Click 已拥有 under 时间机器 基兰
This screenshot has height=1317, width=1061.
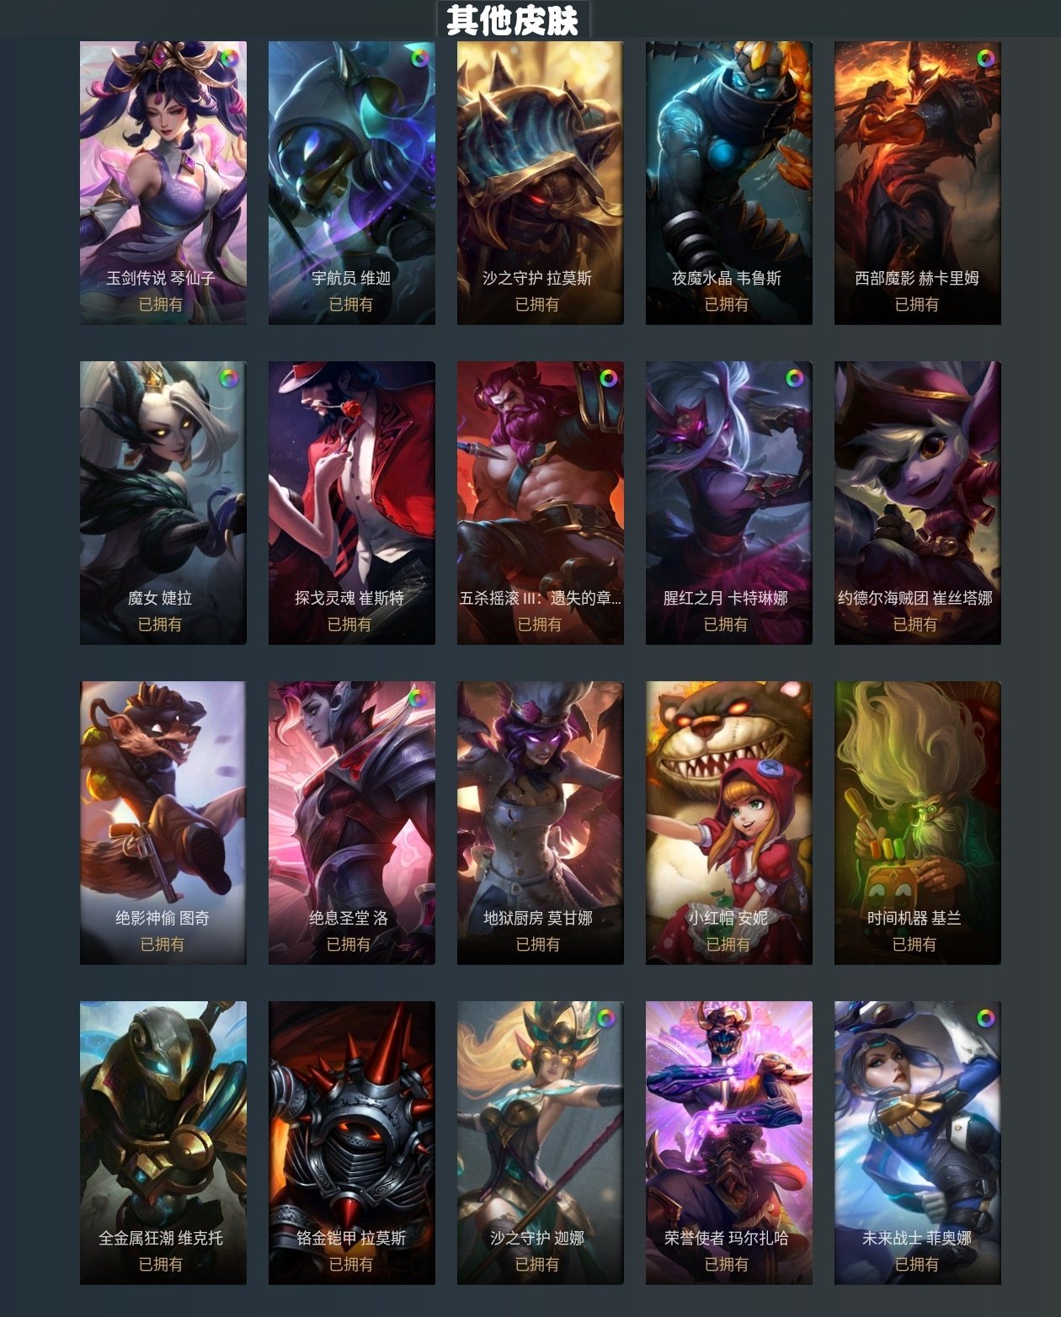pos(914,945)
